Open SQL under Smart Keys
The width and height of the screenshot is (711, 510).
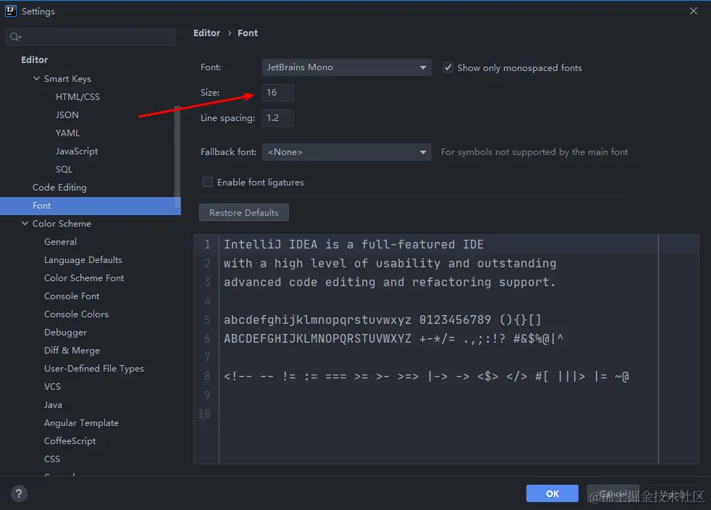click(x=64, y=170)
